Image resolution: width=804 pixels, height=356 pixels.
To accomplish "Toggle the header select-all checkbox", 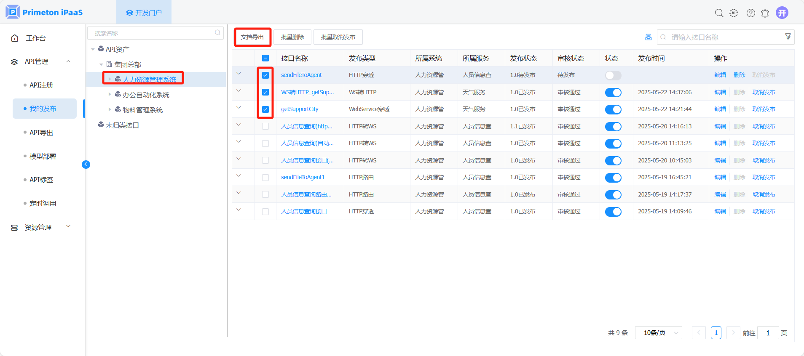I will [x=265, y=58].
